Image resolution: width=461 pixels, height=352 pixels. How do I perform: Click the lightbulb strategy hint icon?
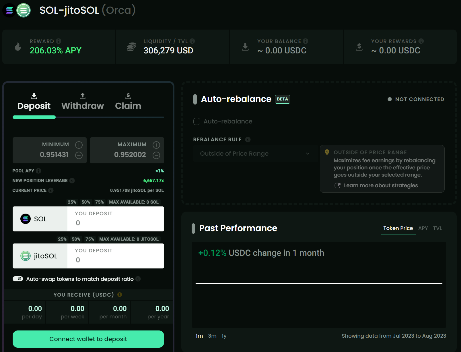click(327, 152)
